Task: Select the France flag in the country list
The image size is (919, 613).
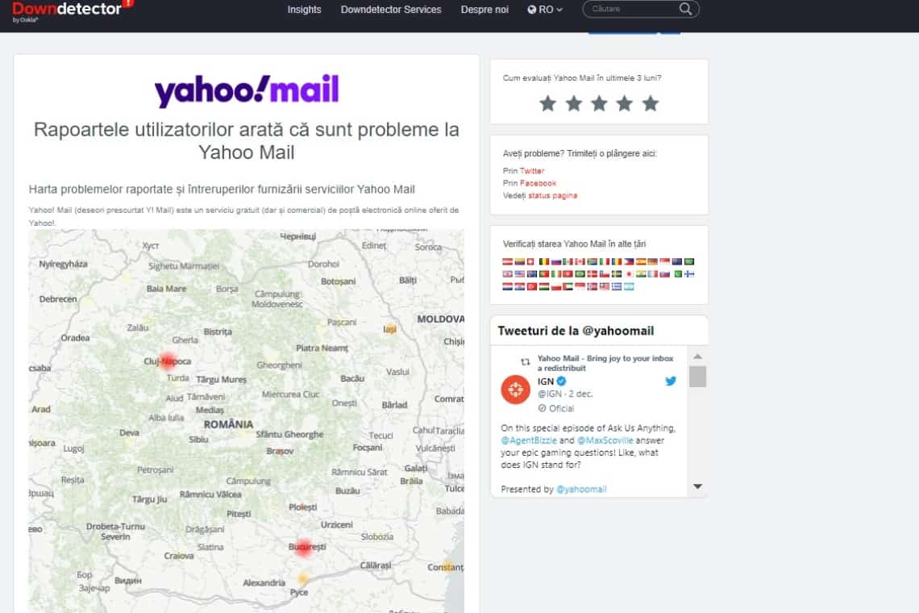Action: [x=651, y=274]
